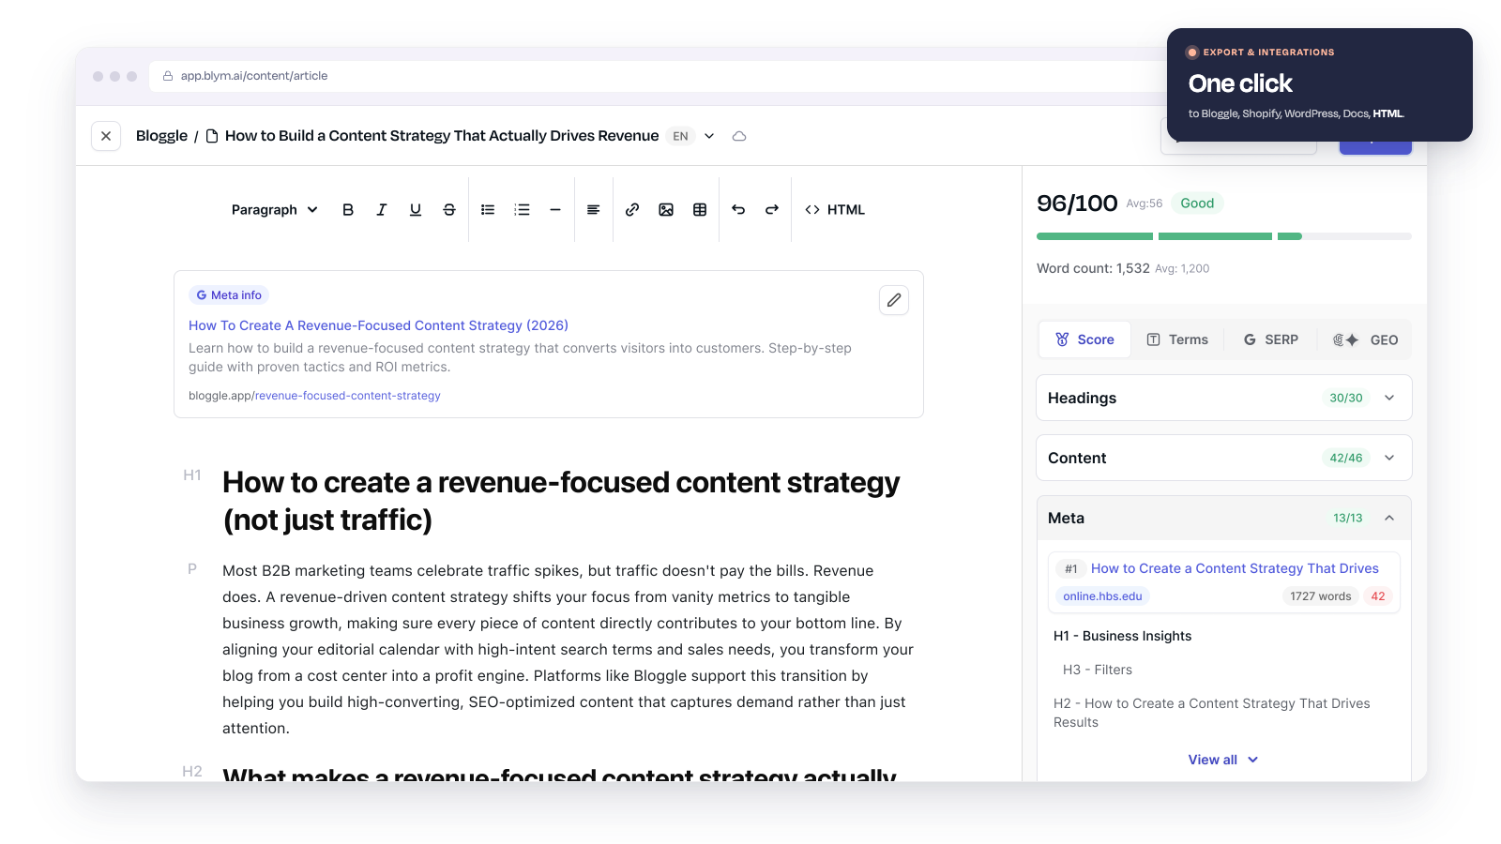Click the competitor score badge '42'
This screenshot has width=1501, height=844.
coord(1378,596)
